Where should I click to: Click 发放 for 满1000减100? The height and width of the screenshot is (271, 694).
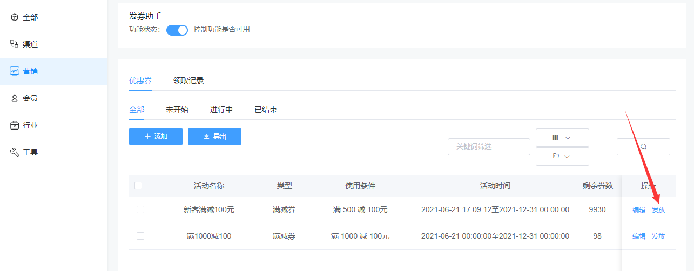click(658, 236)
